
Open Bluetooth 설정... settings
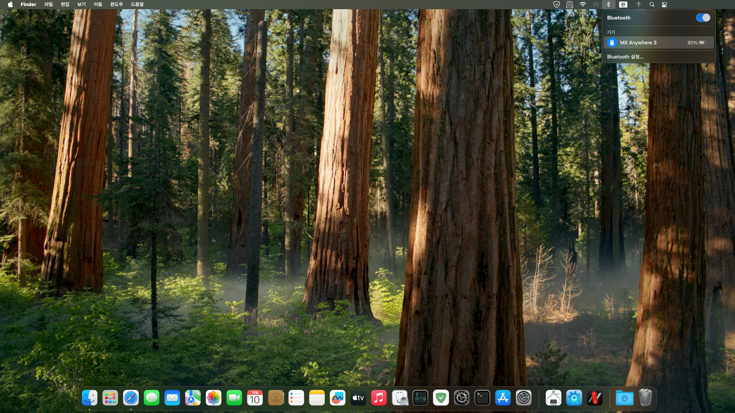[x=625, y=57]
